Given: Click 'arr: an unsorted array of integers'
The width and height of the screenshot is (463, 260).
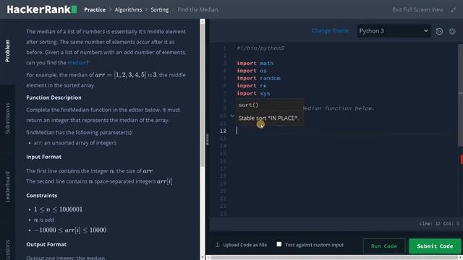Looking at the screenshot, I should (75, 143).
